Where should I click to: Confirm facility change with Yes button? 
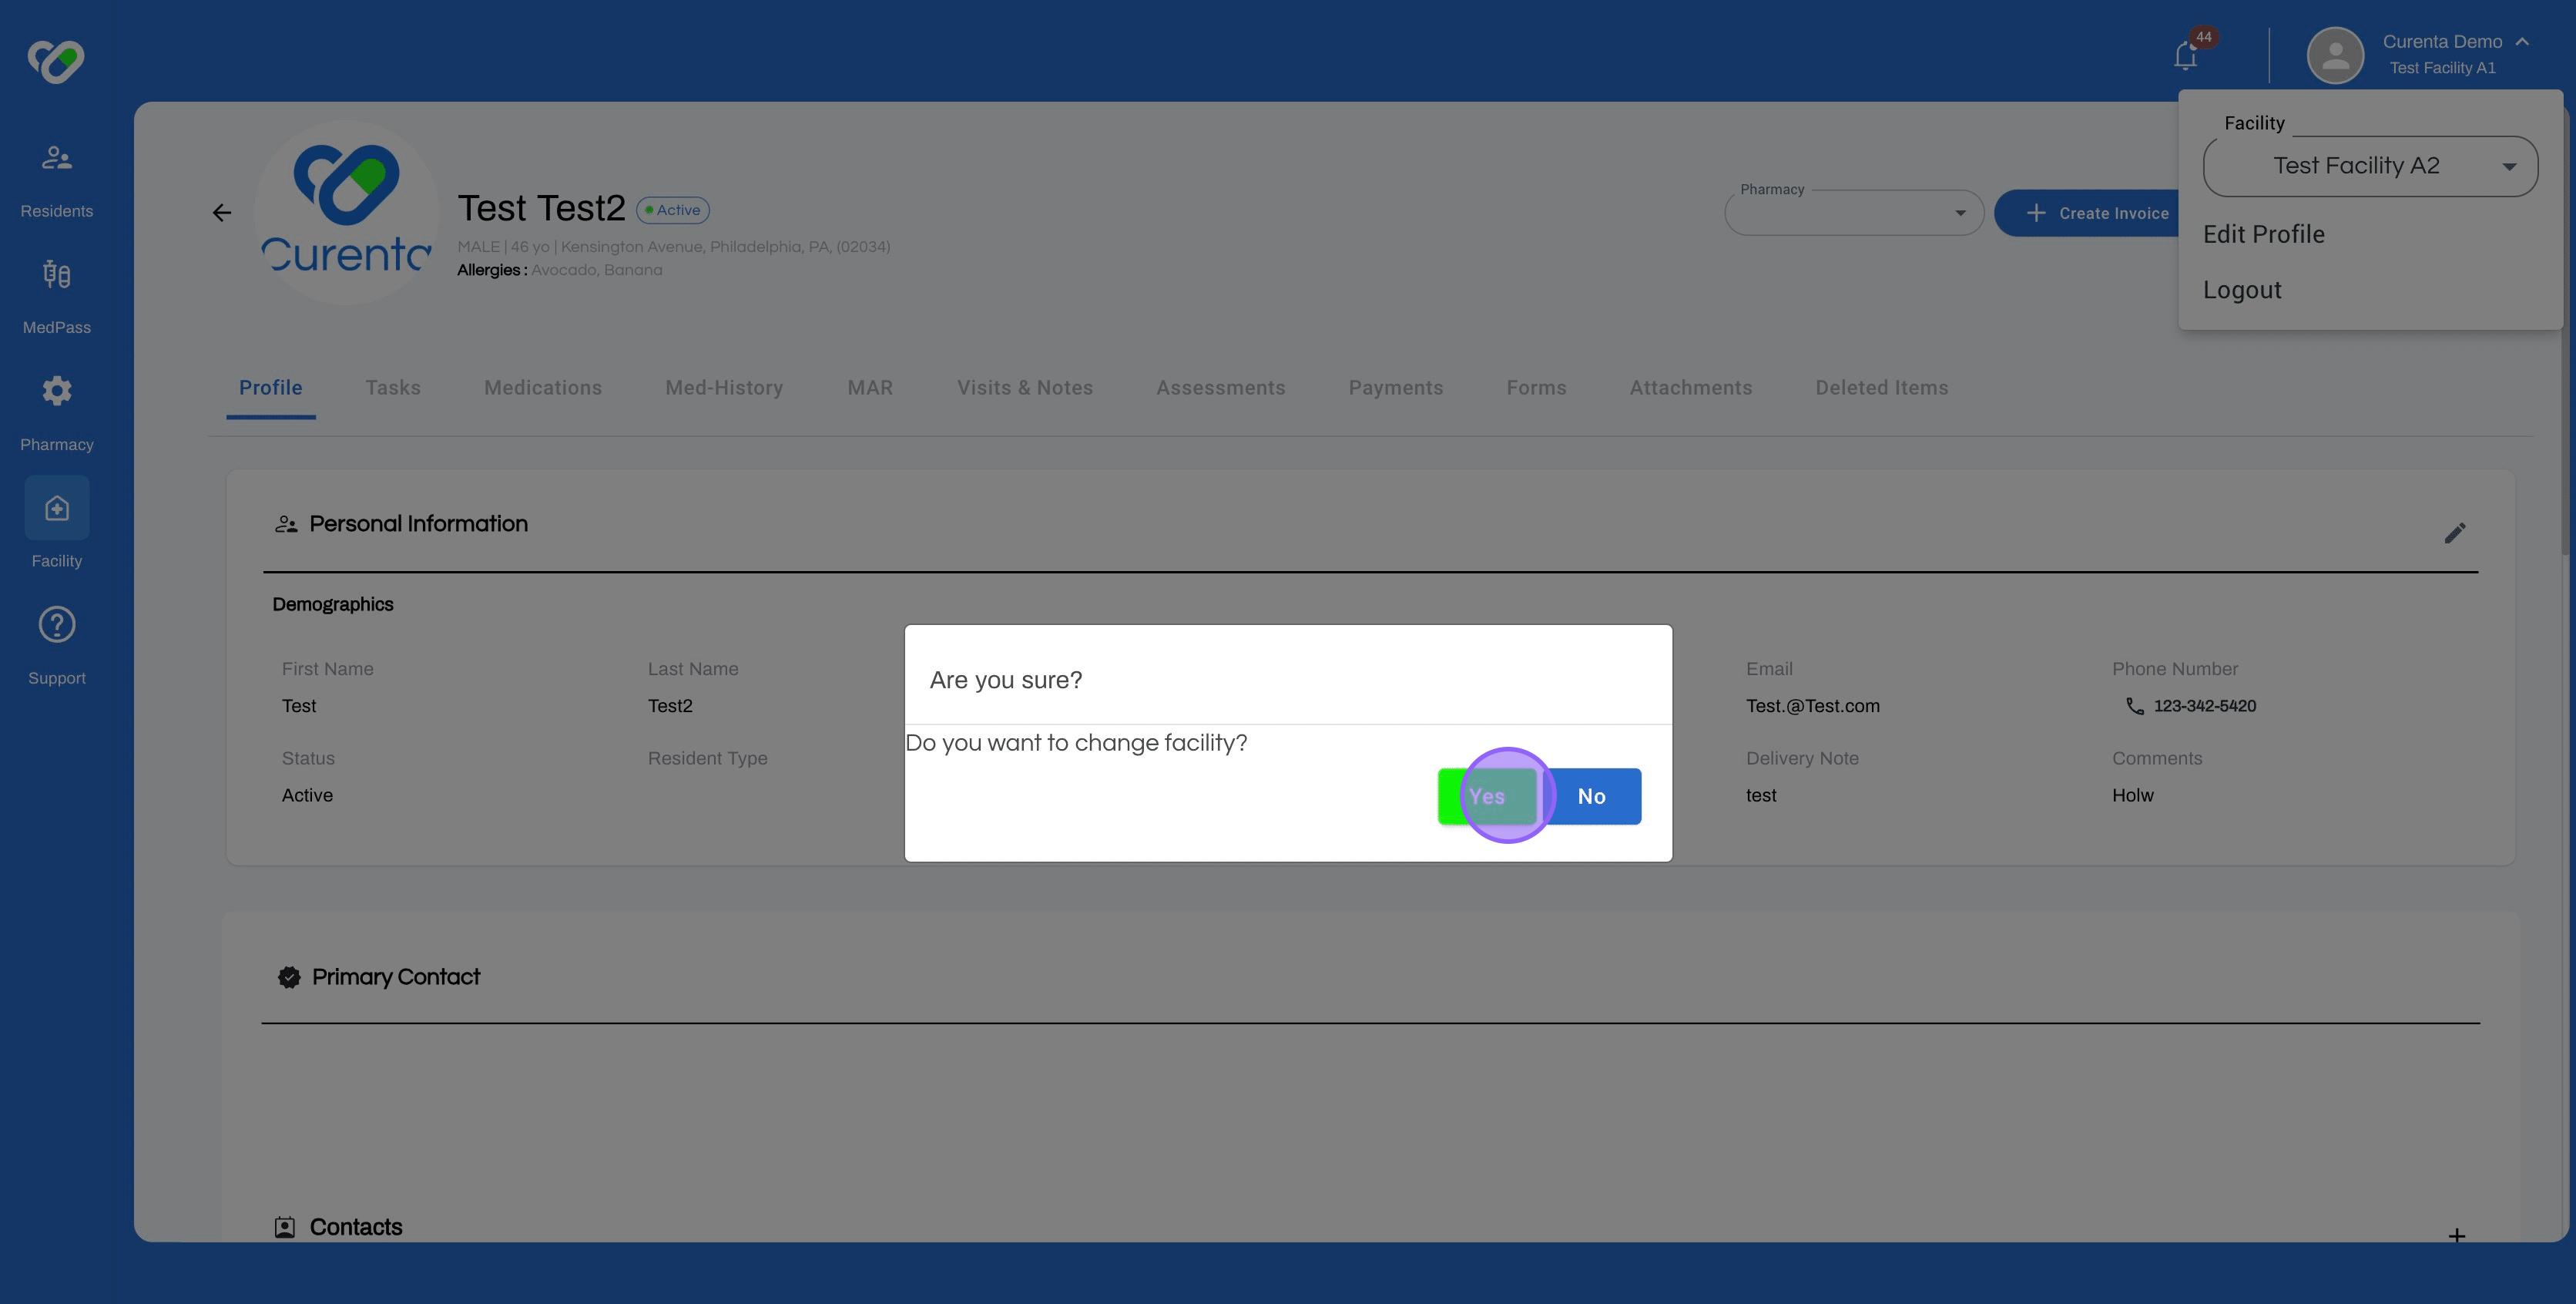[x=1487, y=797]
